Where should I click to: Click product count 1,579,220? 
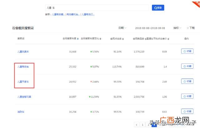click(139, 52)
